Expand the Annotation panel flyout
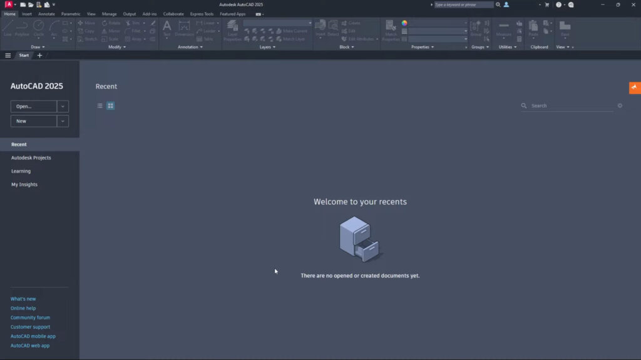The width and height of the screenshot is (641, 360). pyautogui.click(x=190, y=47)
